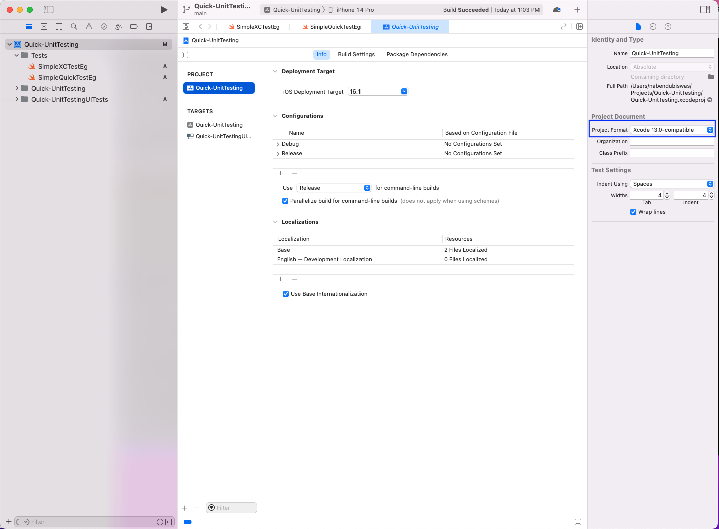Show the Quick Help inspector
Screen dimensions: 719x529
click(668, 27)
